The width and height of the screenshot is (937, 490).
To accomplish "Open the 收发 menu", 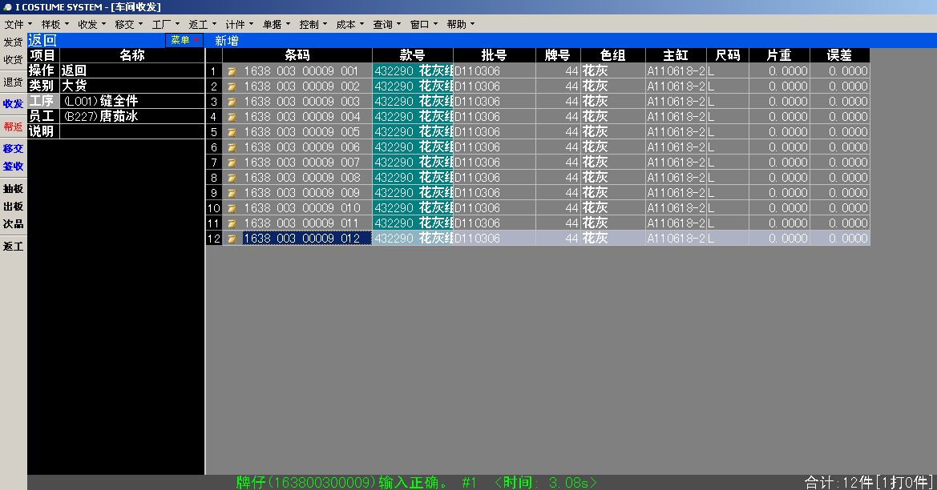I will tap(91, 25).
